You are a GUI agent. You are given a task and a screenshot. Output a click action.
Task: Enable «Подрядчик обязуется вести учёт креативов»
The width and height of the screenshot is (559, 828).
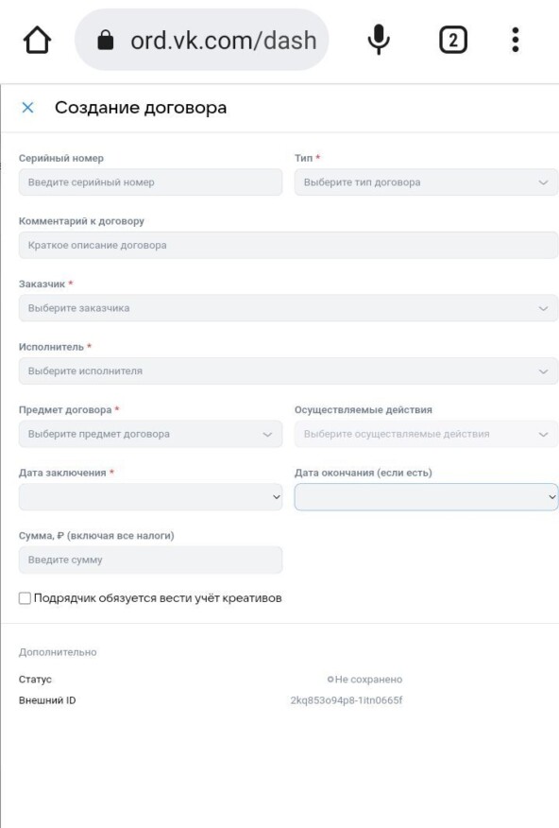23,599
